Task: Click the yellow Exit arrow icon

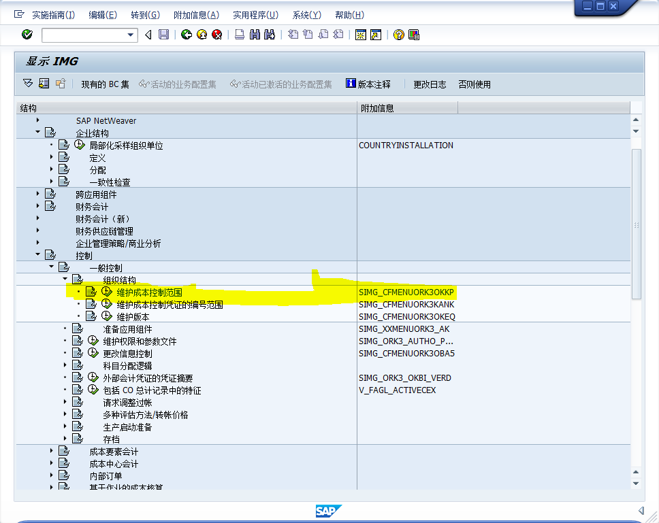Action: pyautogui.click(x=202, y=35)
